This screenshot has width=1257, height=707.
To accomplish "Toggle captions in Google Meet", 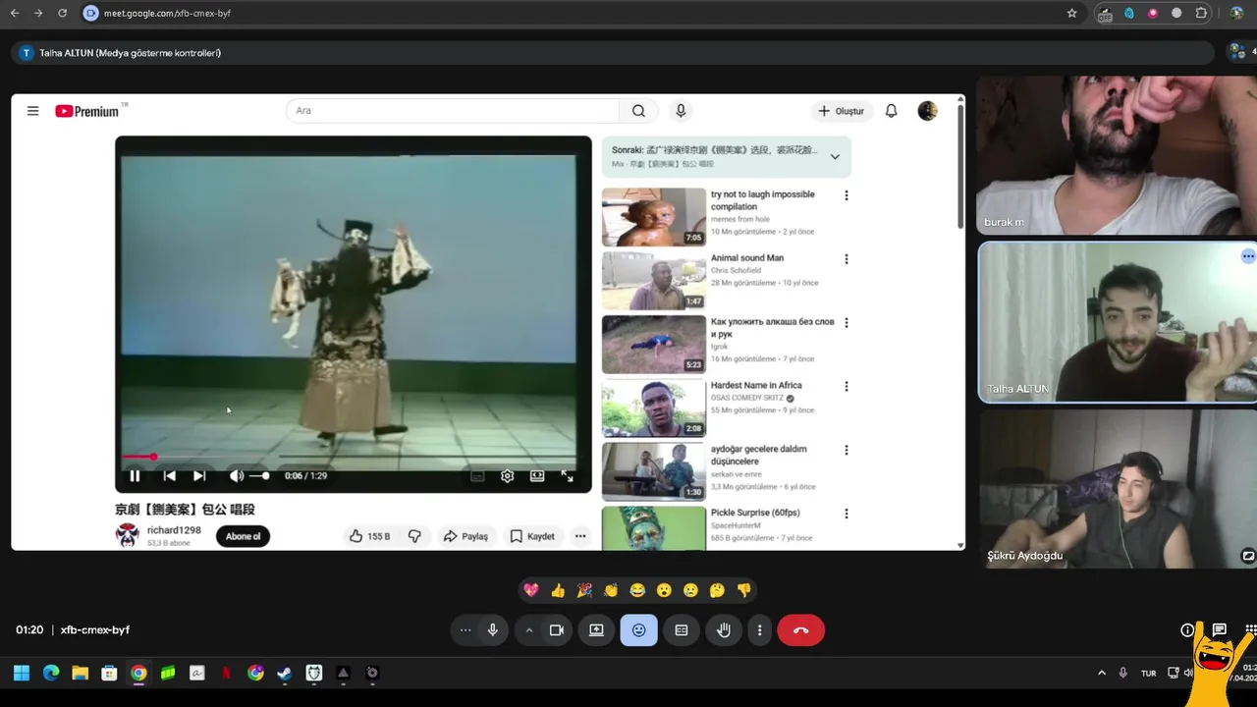I will click(x=682, y=630).
